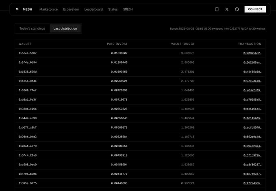Image resolution: width=276 pixels, height=191 pixels.
Task: Click the PAID (NVDA) column header
Action: 117,44
